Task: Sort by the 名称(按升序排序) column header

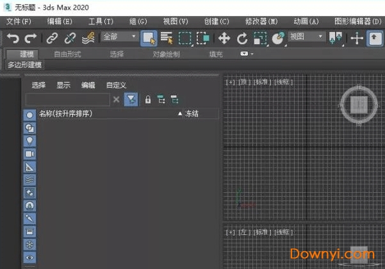Action: pyautogui.click(x=66, y=113)
